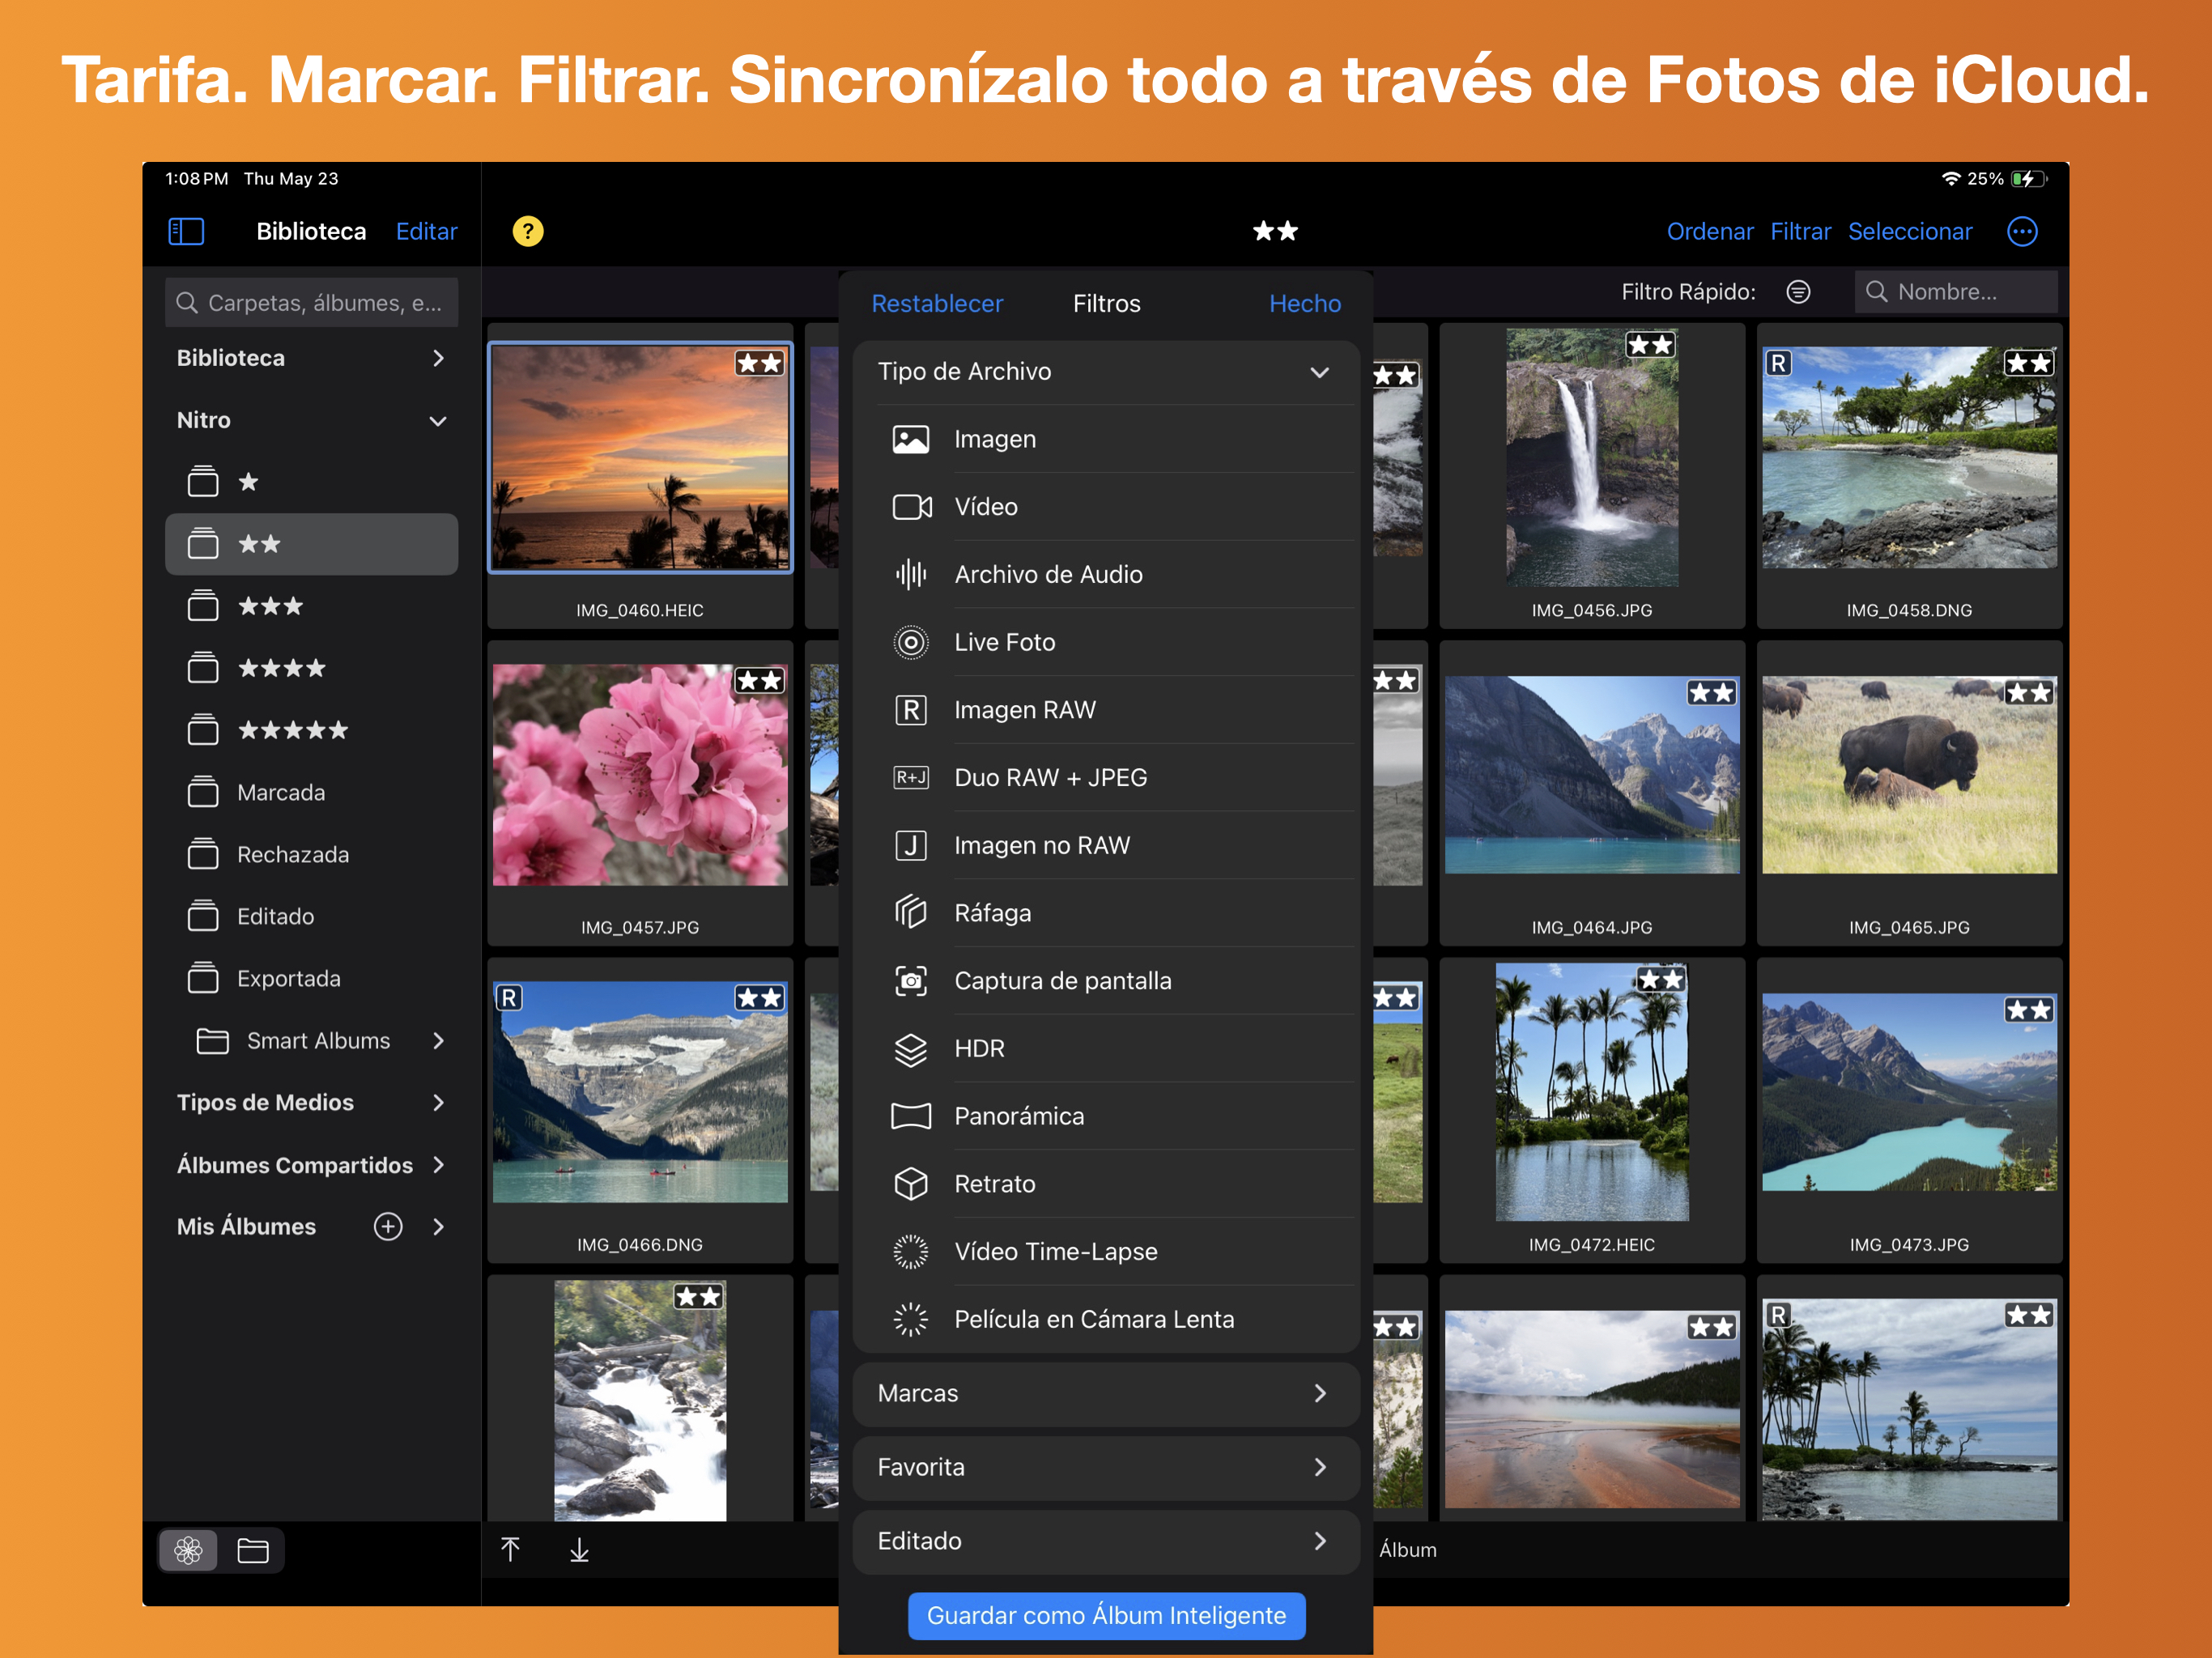This screenshot has width=2212, height=1658.
Task: Select Captura de pantalla filter
Action: (1106, 981)
